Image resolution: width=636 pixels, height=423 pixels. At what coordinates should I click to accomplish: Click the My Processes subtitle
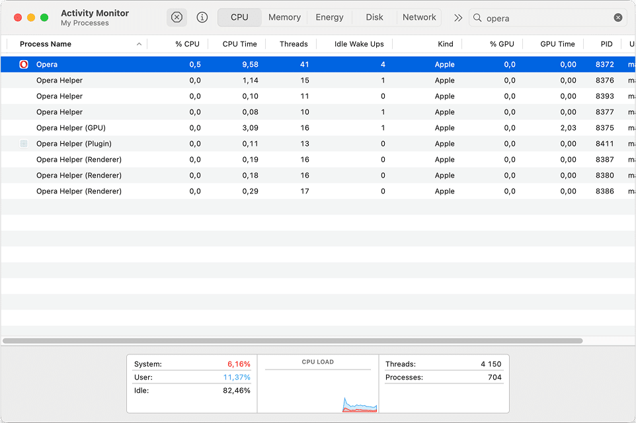pos(85,23)
